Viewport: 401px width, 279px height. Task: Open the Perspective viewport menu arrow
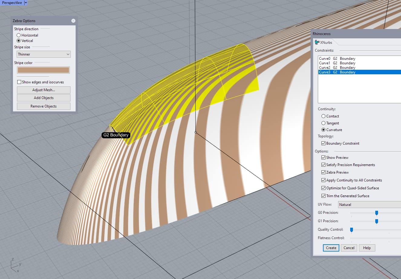(26, 3)
